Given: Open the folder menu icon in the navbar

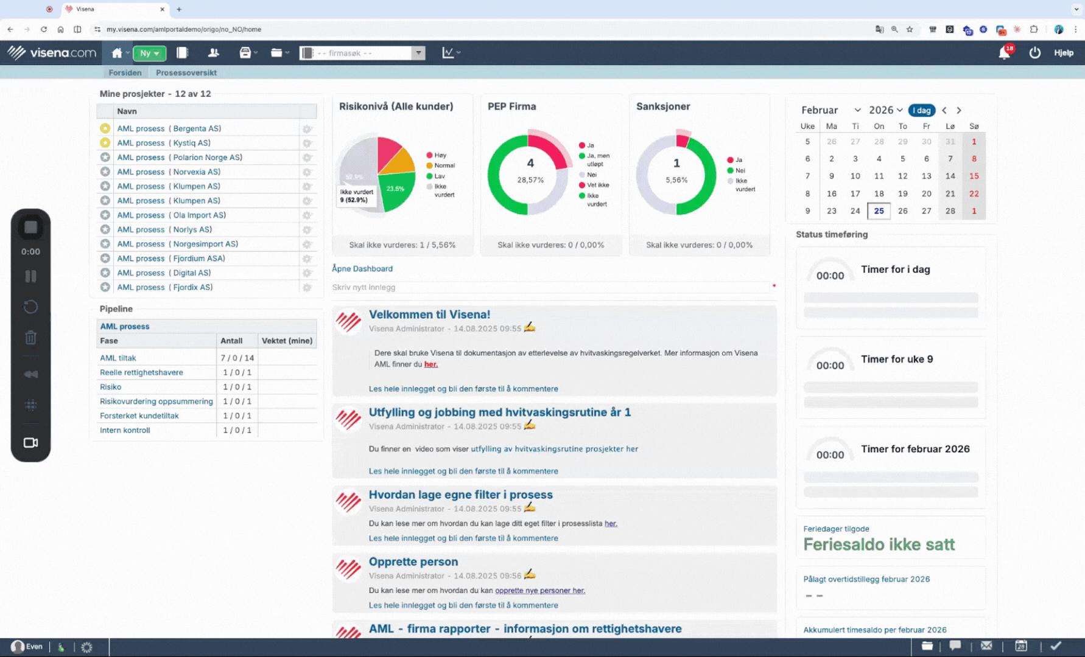Looking at the screenshot, I should pyautogui.click(x=277, y=53).
